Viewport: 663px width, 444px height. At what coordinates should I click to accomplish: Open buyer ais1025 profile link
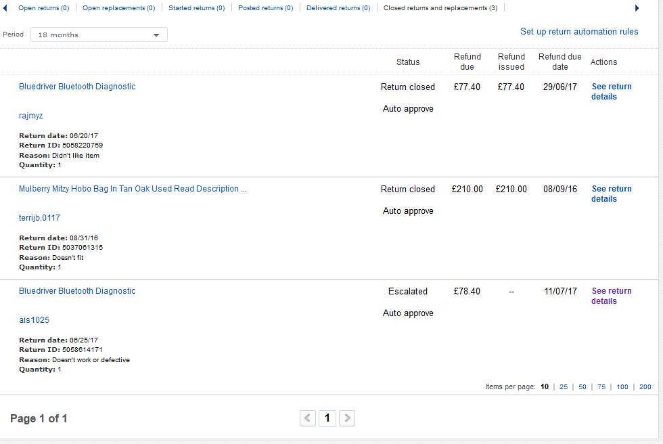(34, 320)
